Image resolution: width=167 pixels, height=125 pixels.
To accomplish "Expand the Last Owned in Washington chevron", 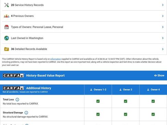I will [163, 38].
